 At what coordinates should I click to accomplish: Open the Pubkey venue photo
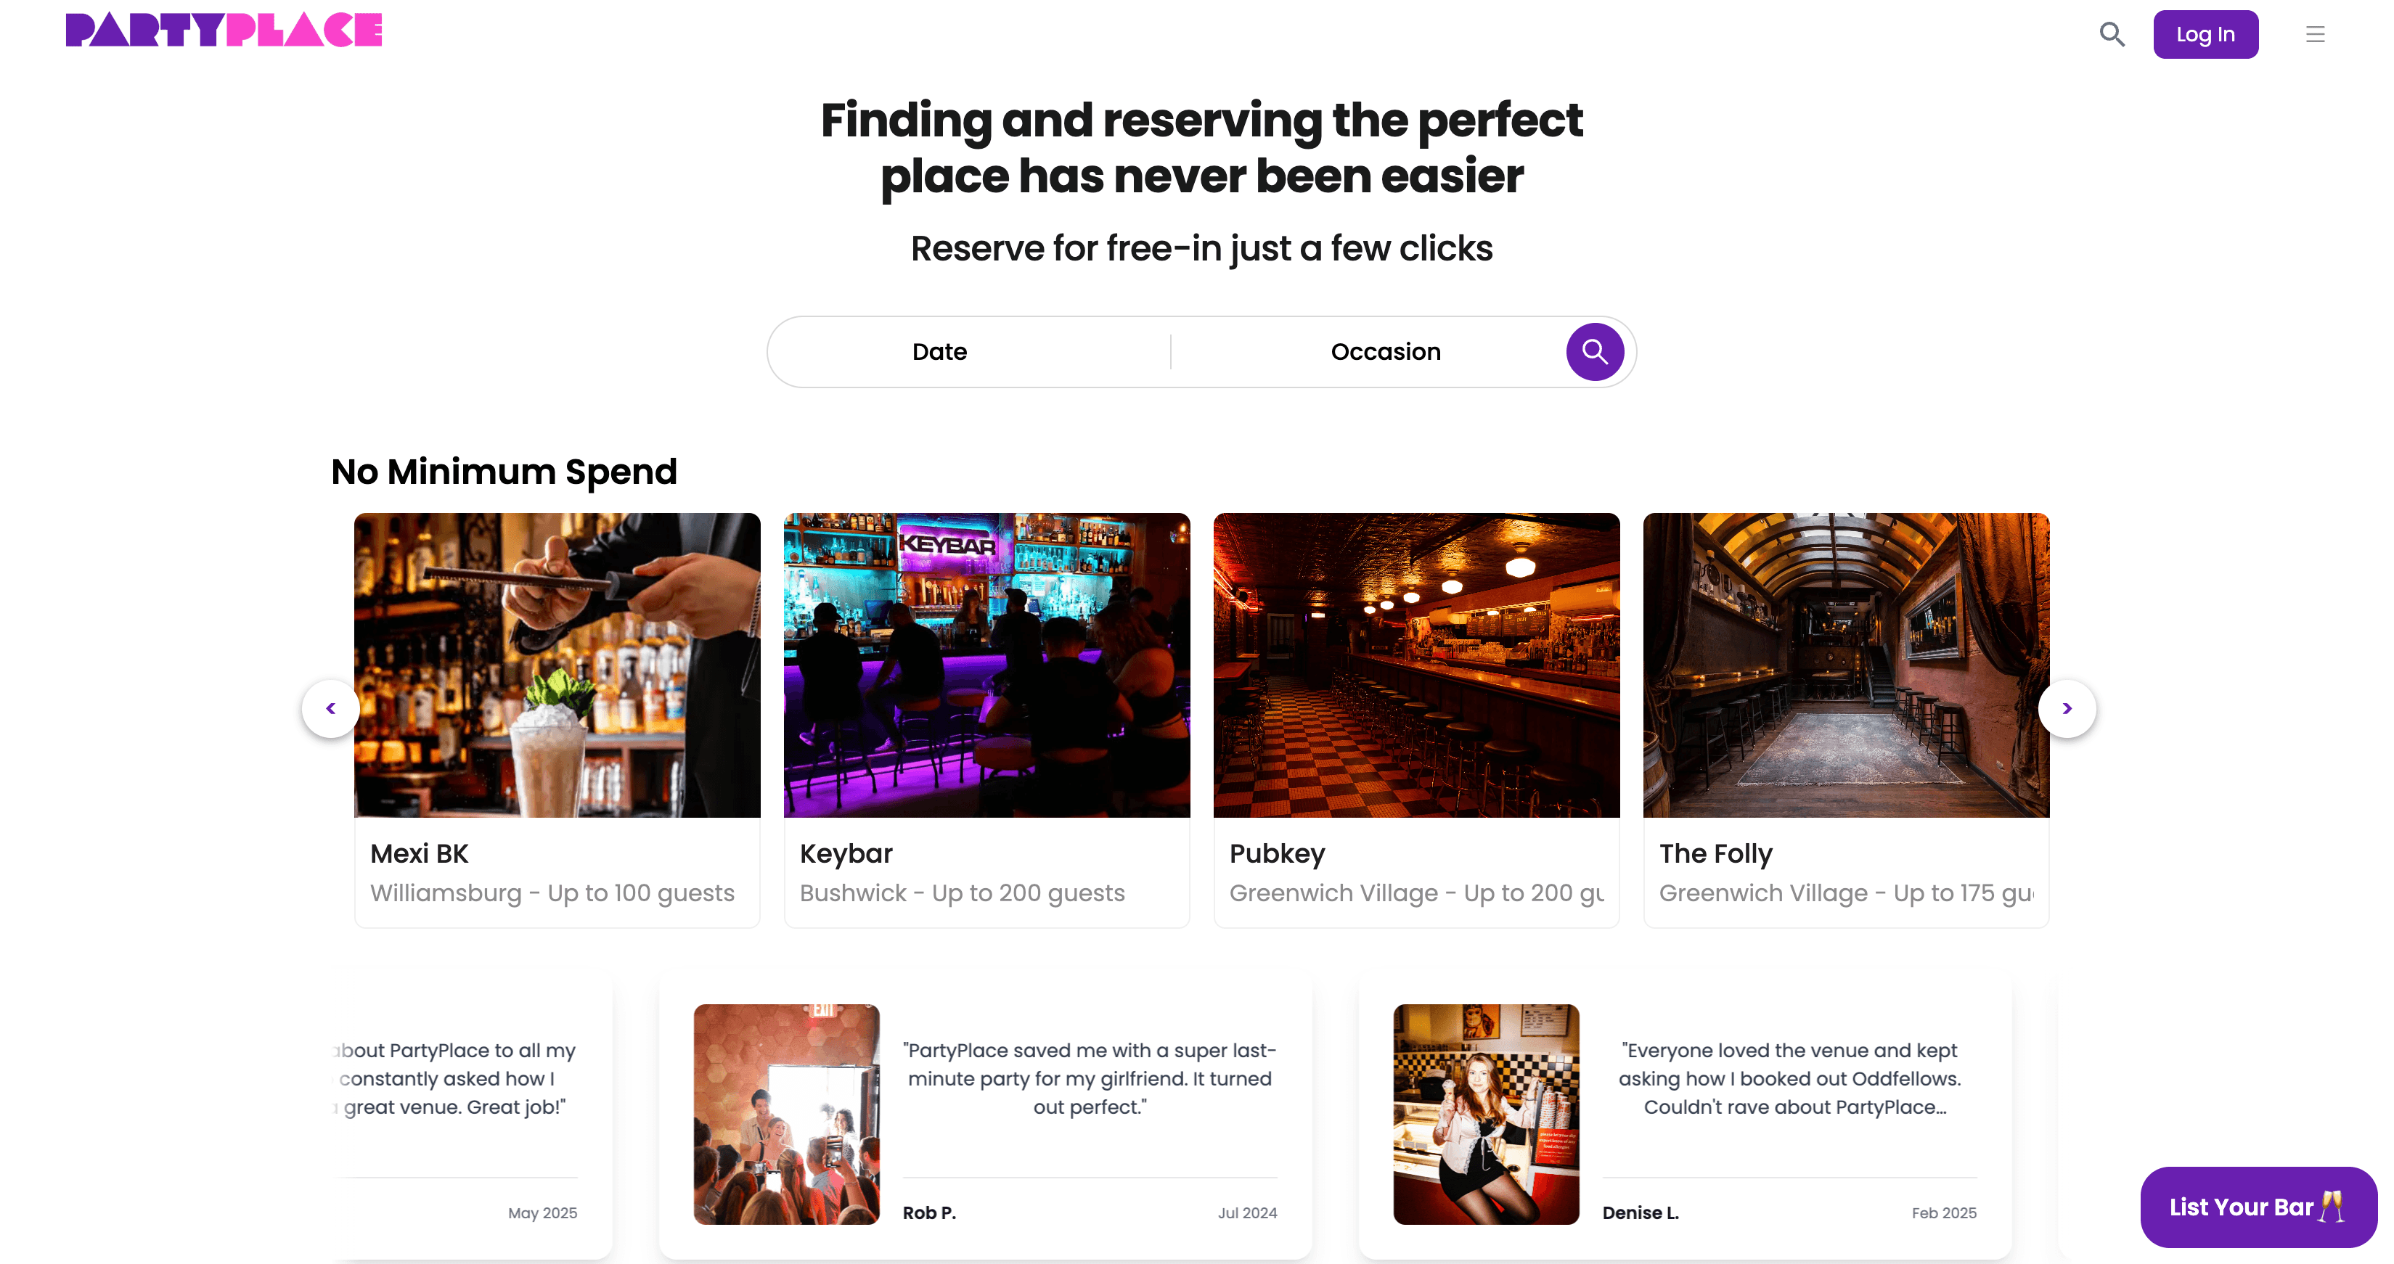1416,665
